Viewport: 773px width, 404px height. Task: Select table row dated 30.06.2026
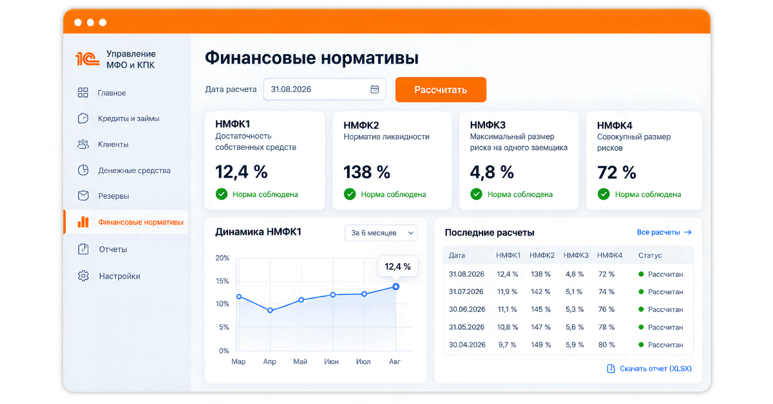pos(568,309)
